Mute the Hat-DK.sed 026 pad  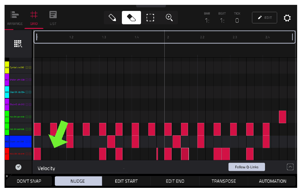pyautogui.click(x=27, y=129)
